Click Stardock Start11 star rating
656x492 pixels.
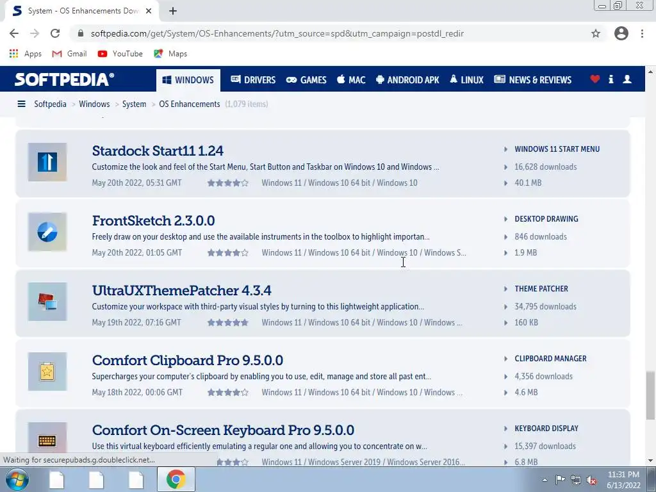click(228, 183)
